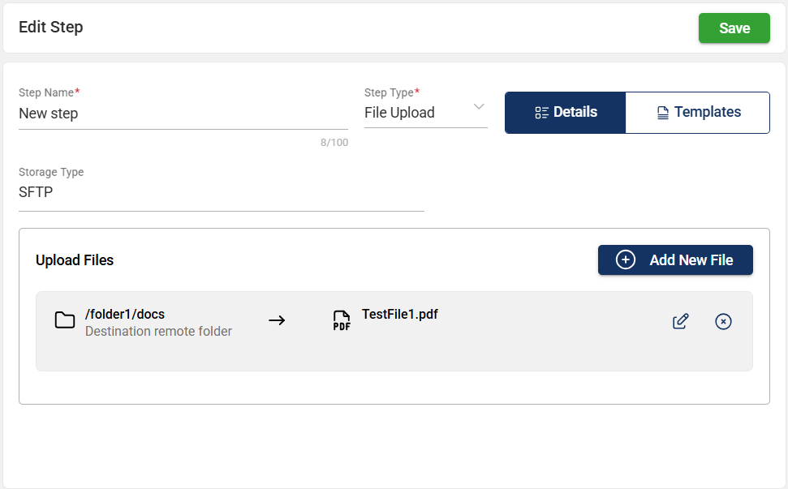The height and width of the screenshot is (489, 788).
Task: Click the plus circle icon on Add New File
Action: pyautogui.click(x=626, y=260)
